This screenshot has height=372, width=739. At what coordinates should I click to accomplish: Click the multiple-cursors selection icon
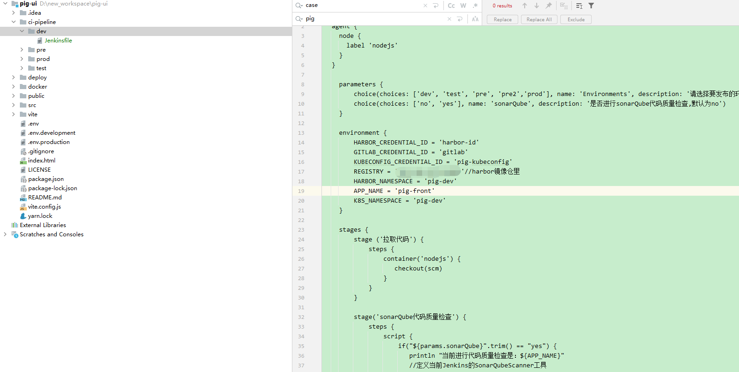(x=579, y=6)
